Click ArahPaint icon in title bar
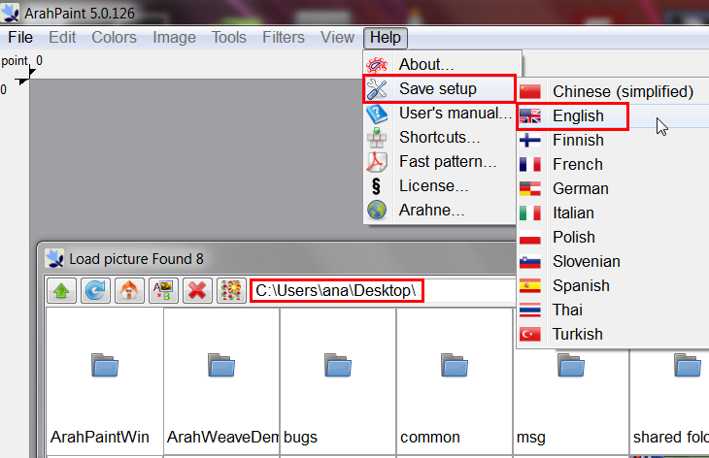This screenshot has height=458, width=709. coord(10,13)
